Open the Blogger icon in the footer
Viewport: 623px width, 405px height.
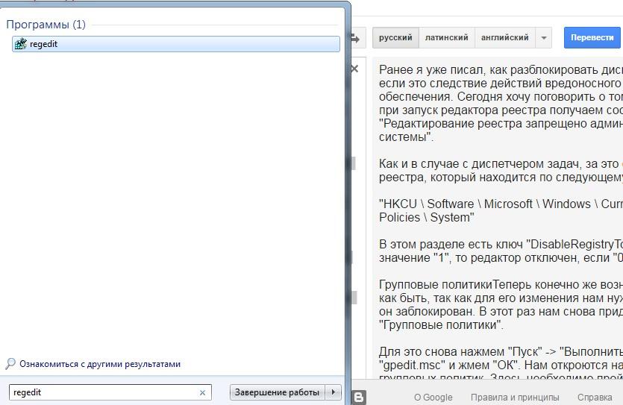(x=359, y=397)
